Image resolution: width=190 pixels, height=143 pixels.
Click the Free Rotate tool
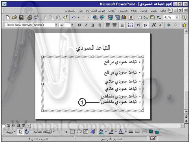coord(27,132)
